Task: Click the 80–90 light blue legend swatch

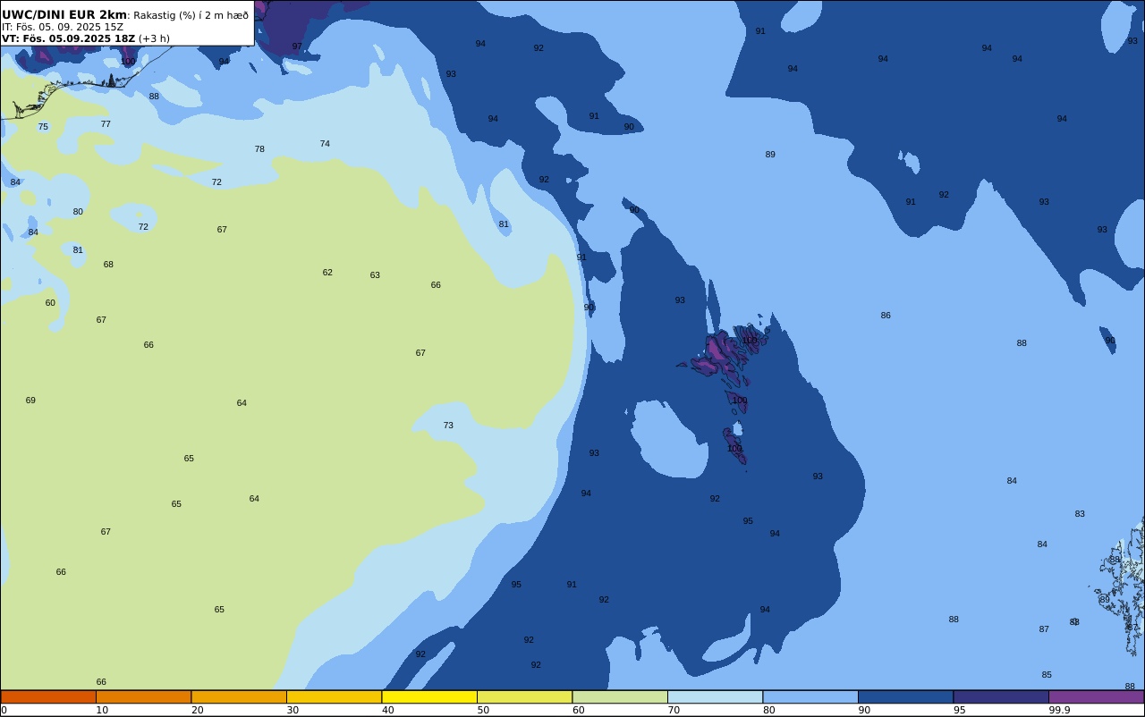Action: tap(810, 696)
